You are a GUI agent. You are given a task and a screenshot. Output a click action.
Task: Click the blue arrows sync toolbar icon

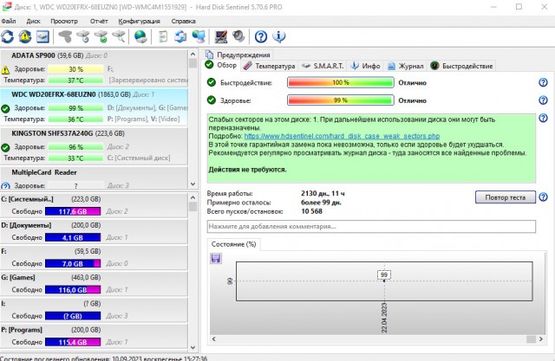[x=180, y=36]
